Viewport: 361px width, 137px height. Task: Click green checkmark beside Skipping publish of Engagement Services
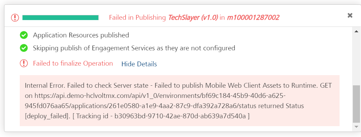coord(24,48)
